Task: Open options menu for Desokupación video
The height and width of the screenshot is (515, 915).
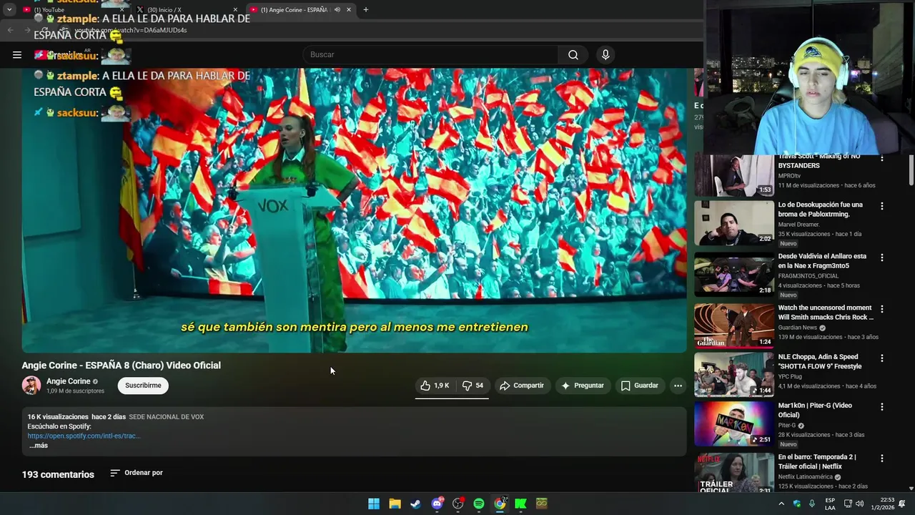Action: click(882, 206)
